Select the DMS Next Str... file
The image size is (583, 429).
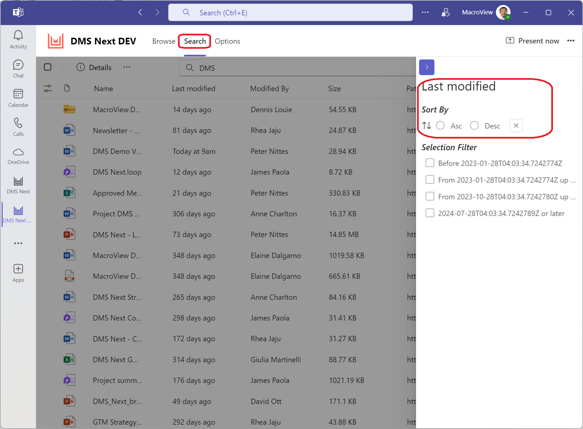(x=117, y=297)
